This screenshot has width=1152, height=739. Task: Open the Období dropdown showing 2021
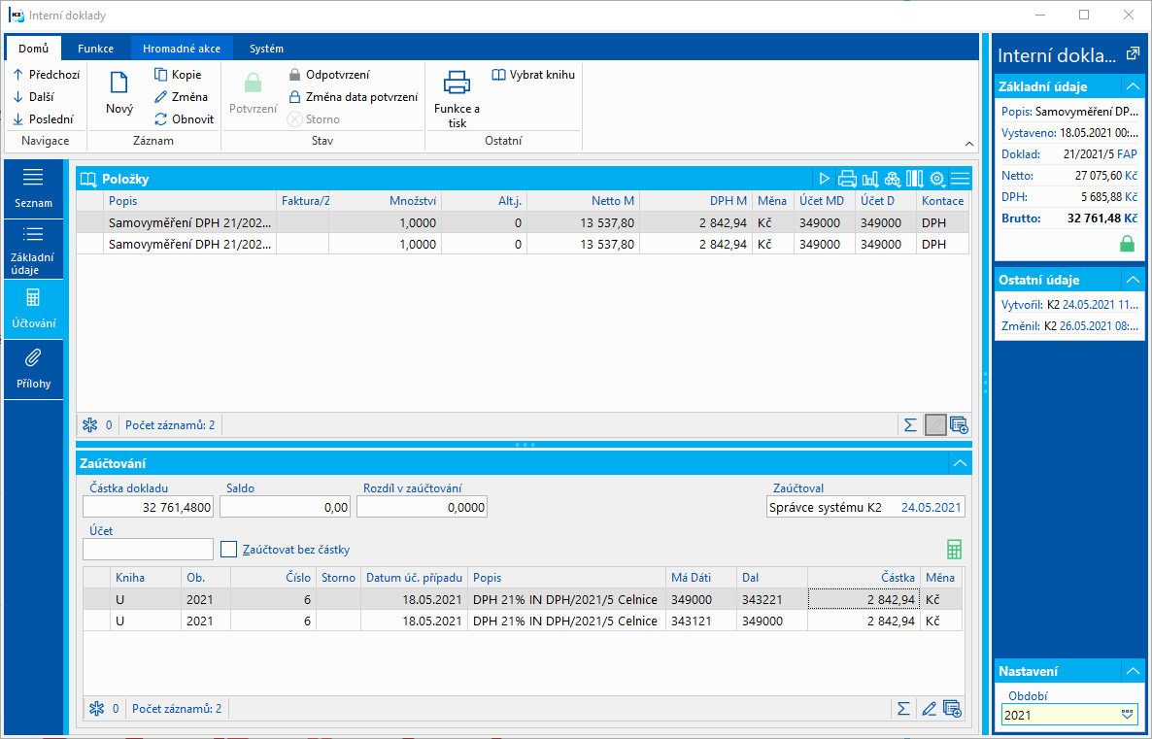point(1127,715)
